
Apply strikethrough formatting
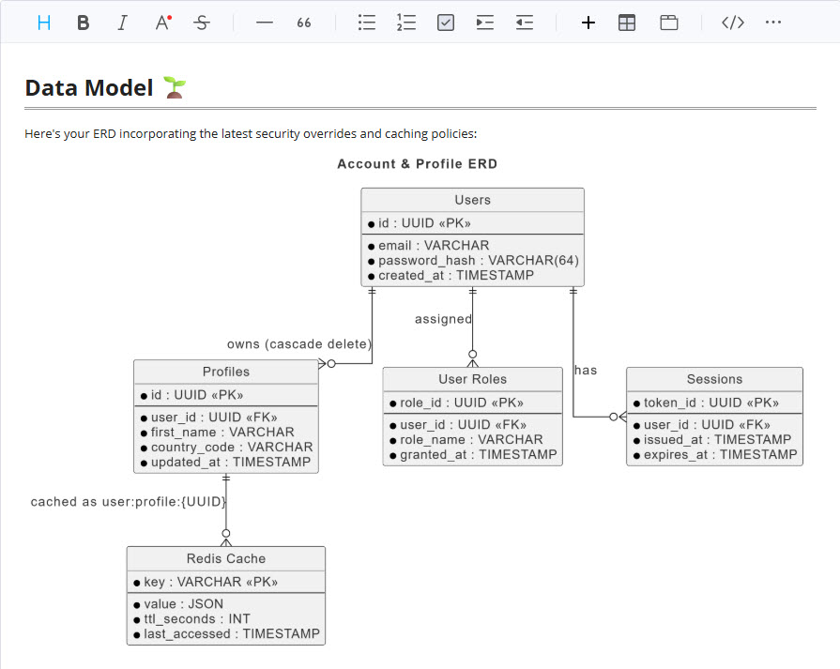[202, 23]
